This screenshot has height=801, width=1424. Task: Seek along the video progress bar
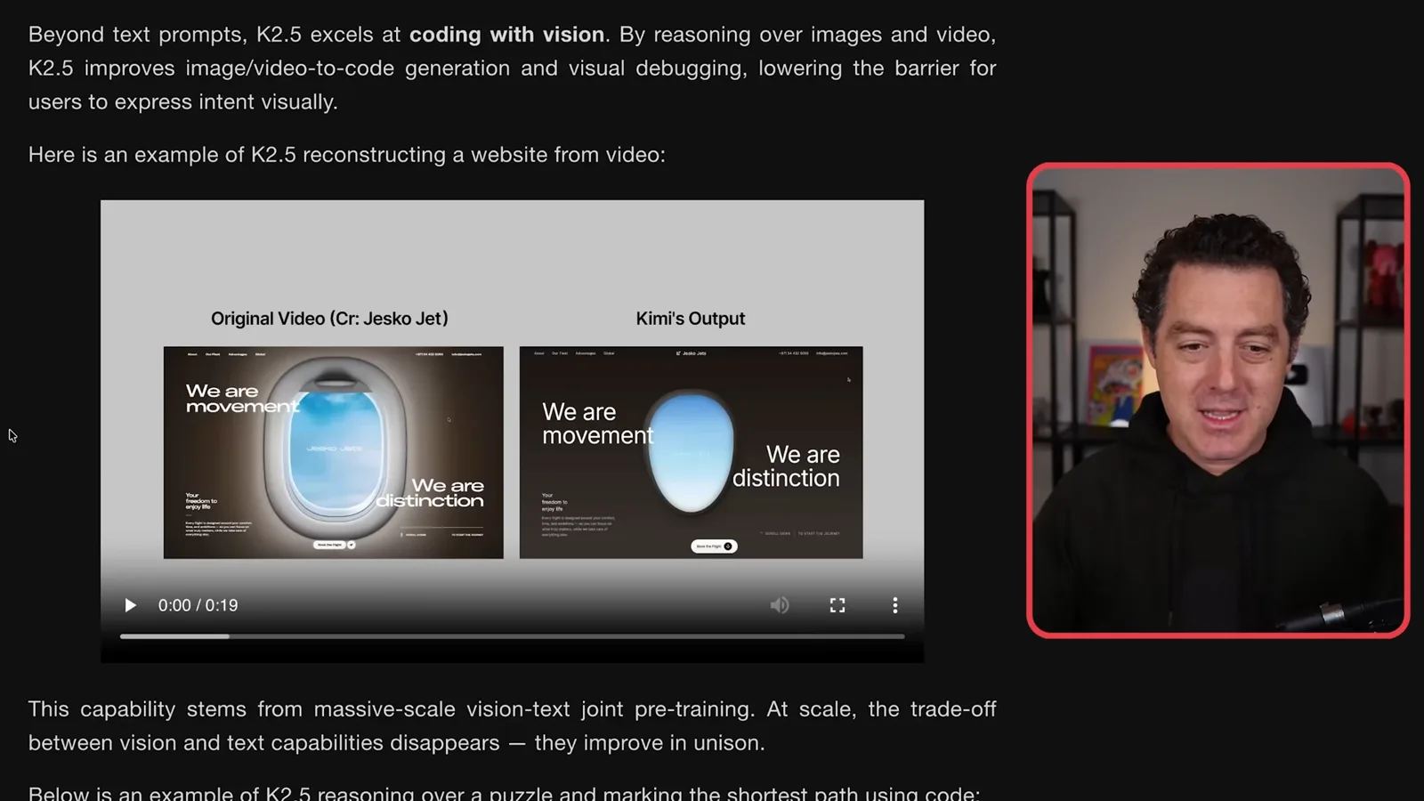click(x=512, y=636)
